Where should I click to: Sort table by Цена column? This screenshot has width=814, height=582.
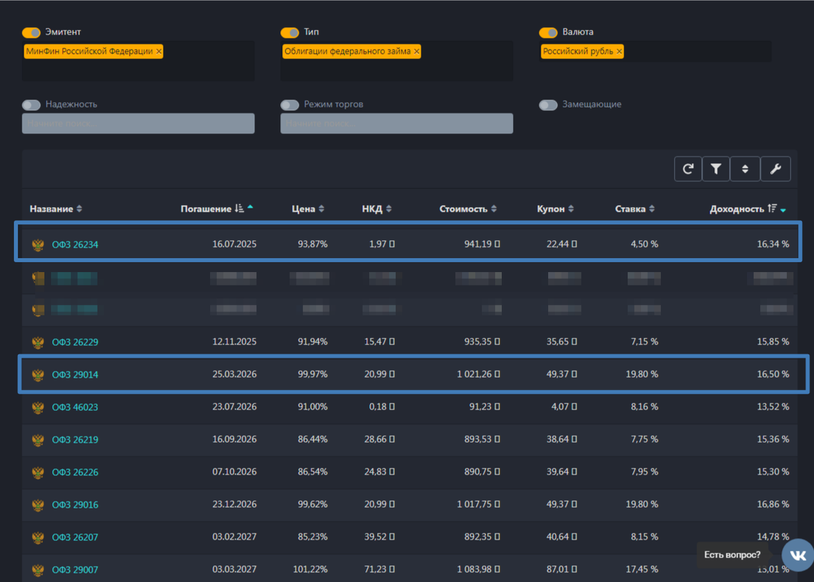[308, 209]
